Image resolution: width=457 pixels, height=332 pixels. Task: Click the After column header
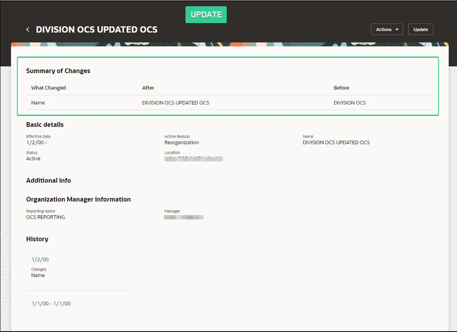pos(148,88)
